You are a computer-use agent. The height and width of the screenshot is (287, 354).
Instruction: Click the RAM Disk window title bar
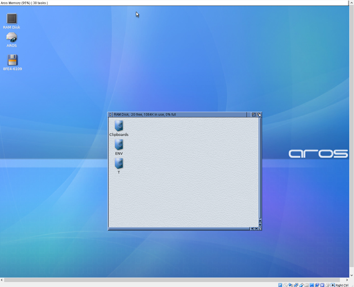click(x=180, y=115)
